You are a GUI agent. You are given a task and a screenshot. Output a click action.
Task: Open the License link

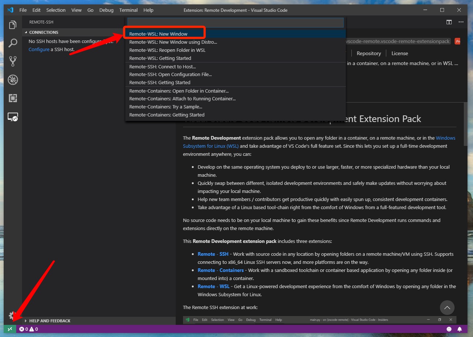tap(399, 53)
